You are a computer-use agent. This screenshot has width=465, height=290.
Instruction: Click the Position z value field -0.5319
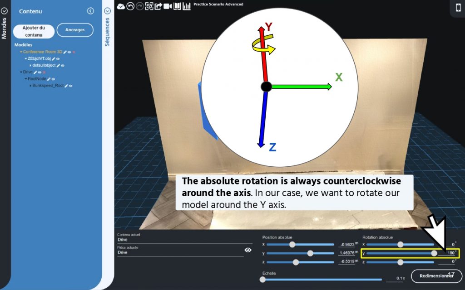tap(346, 261)
